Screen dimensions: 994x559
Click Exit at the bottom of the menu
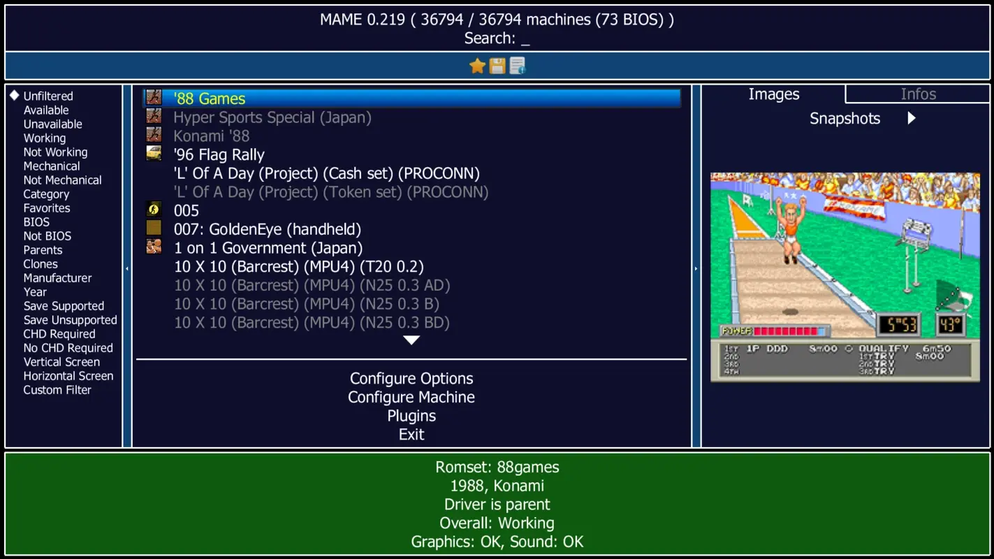[x=411, y=434]
